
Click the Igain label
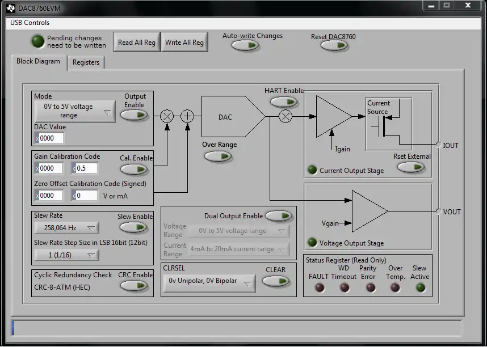[343, 149]
